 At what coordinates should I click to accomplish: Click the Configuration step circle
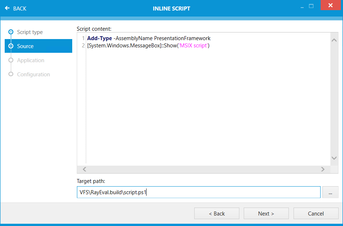pos(10,74)
